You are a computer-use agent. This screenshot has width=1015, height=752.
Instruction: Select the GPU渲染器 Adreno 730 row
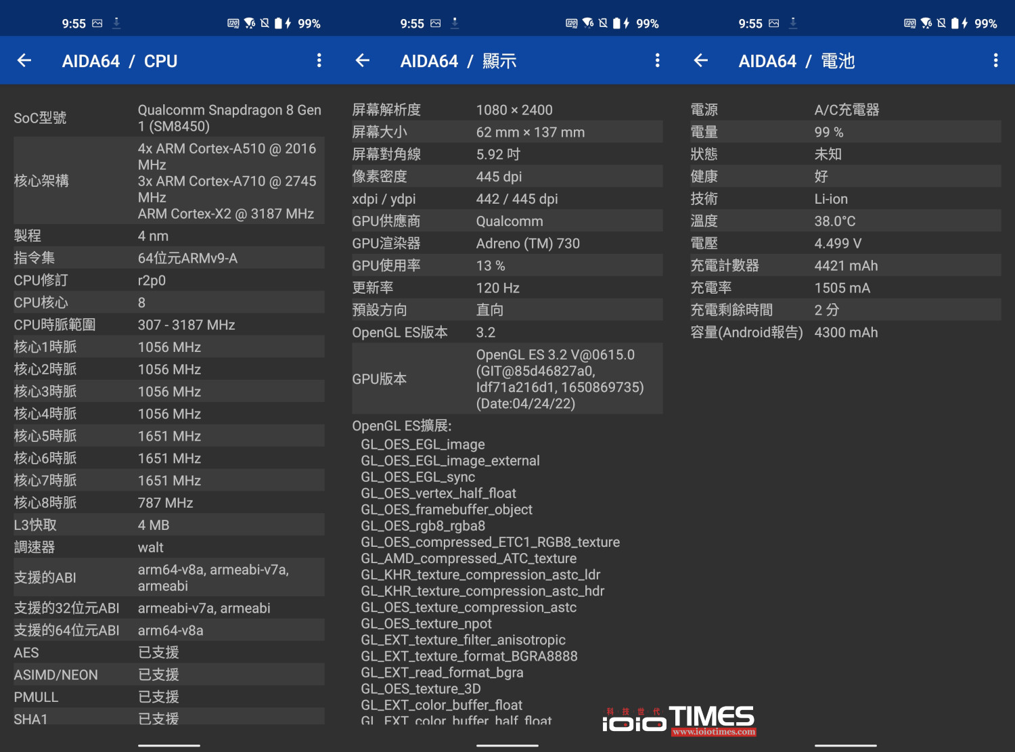coord(507,244)
